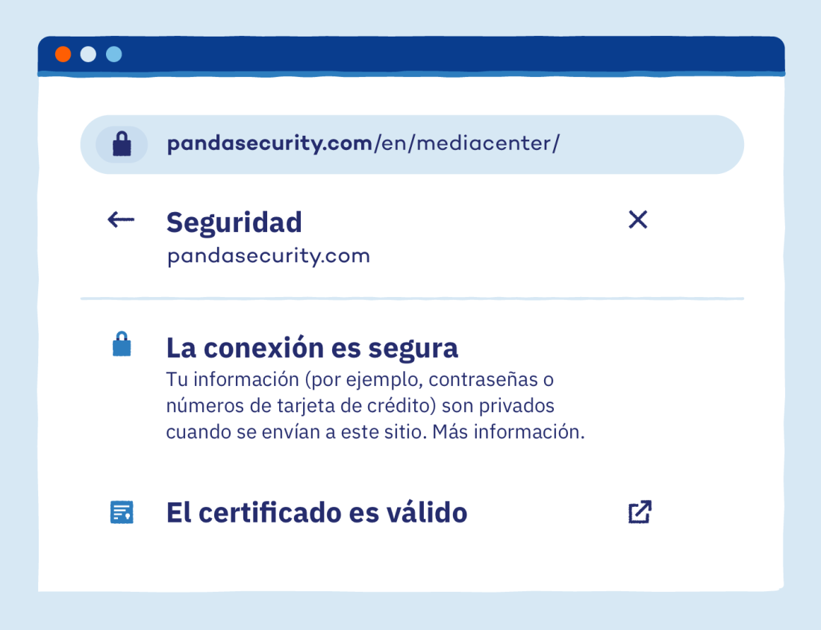Screen dimensions: 821x630
Task: Select 'El certificado es válido' entry
Action: [316, 513]
